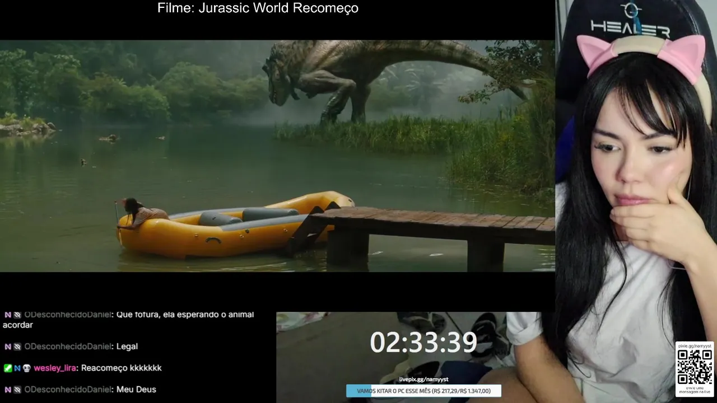
Task: Open the livepix.gg/namyyst link text
Action: click(x=423, y=379)
